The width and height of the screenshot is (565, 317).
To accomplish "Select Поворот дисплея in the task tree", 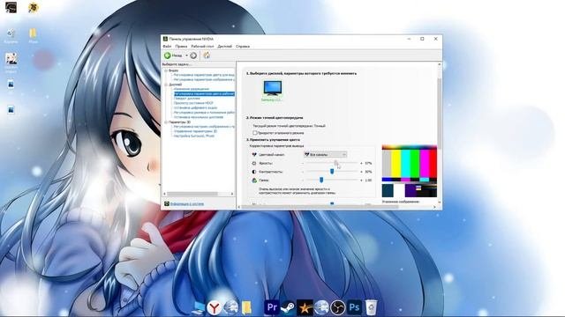I will coord(187,98).
